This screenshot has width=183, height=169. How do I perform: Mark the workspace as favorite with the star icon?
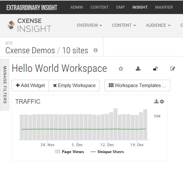121,69
